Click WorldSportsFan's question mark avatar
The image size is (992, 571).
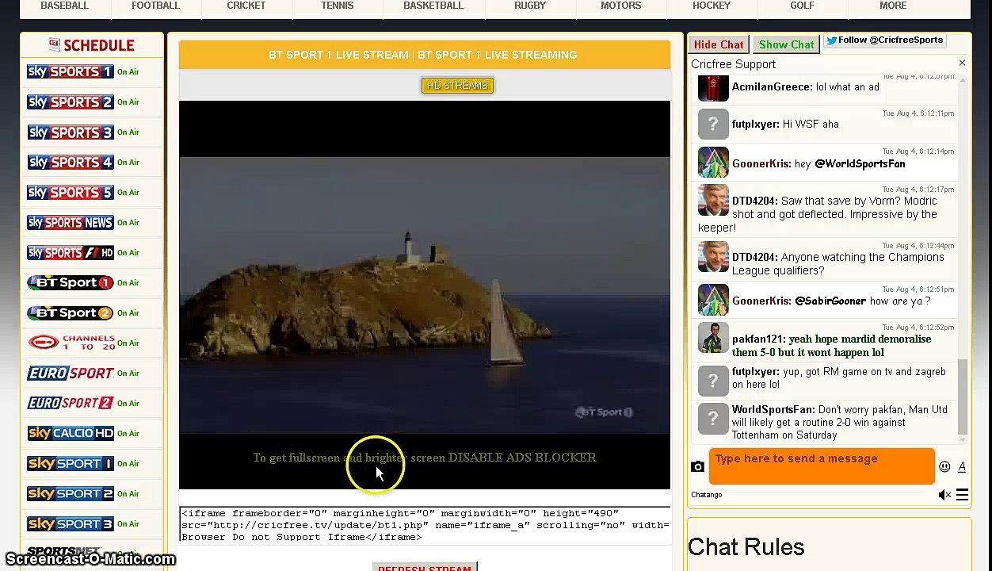click(x=713, y=419)
